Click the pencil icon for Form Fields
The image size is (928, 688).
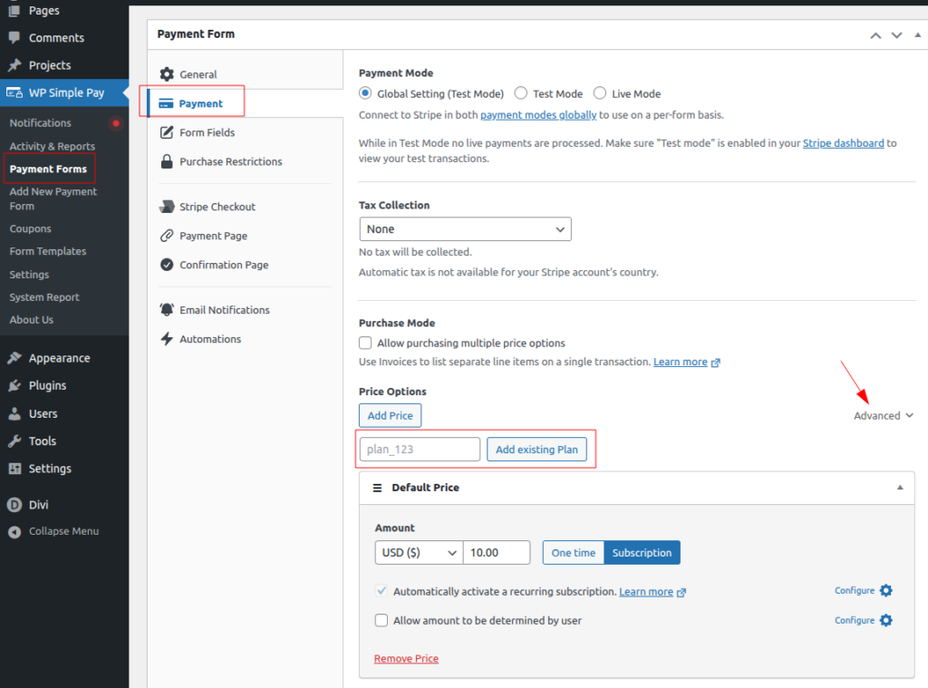coord(167,132)
